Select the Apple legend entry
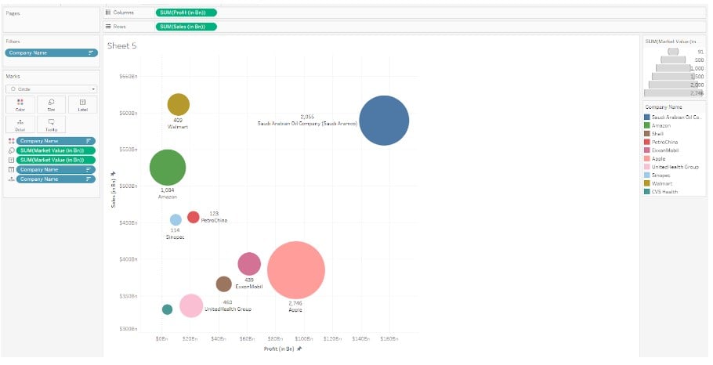Viewport: 713px width, 365px height. click(655, 159)
